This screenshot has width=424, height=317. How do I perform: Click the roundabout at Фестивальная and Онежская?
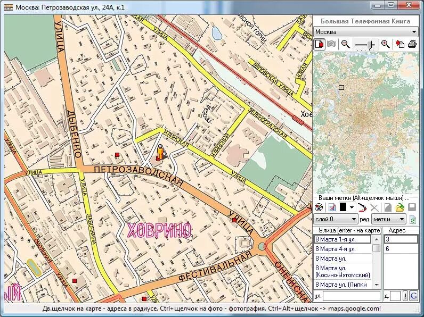click(x=262, y=246)
